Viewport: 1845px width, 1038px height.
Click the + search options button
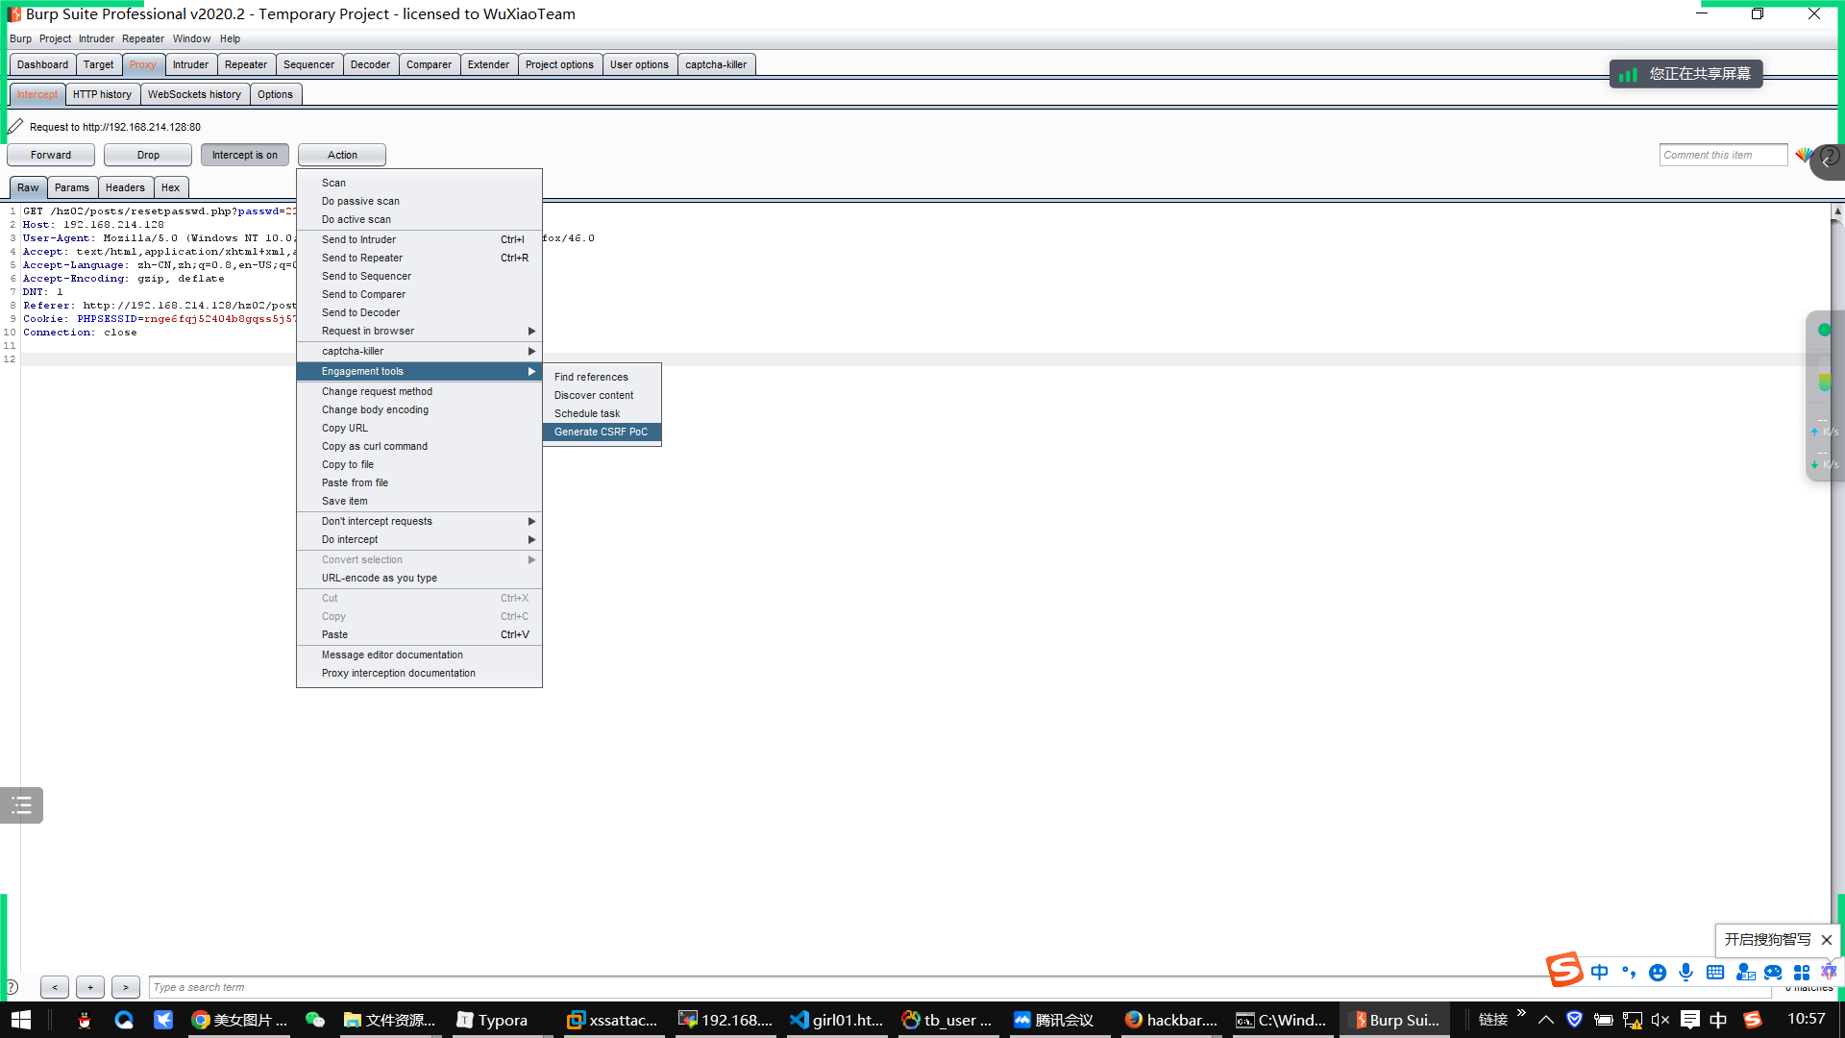[x=90, y=987]
